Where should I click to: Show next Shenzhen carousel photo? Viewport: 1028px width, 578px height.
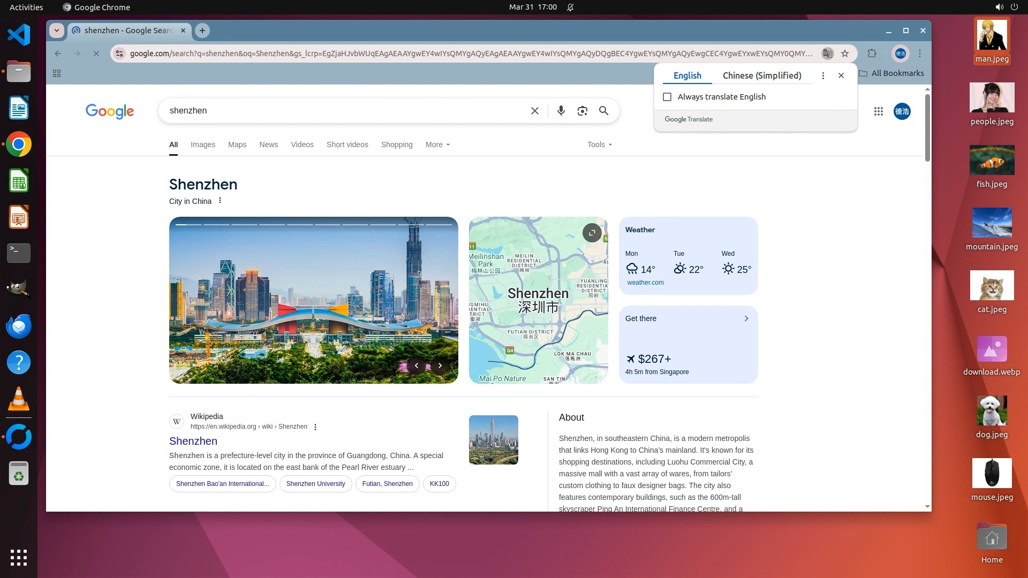(440, 366)
